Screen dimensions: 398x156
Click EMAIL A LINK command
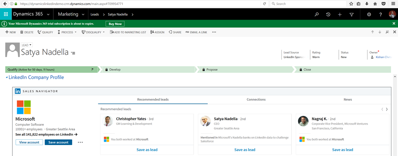[196, 32]
